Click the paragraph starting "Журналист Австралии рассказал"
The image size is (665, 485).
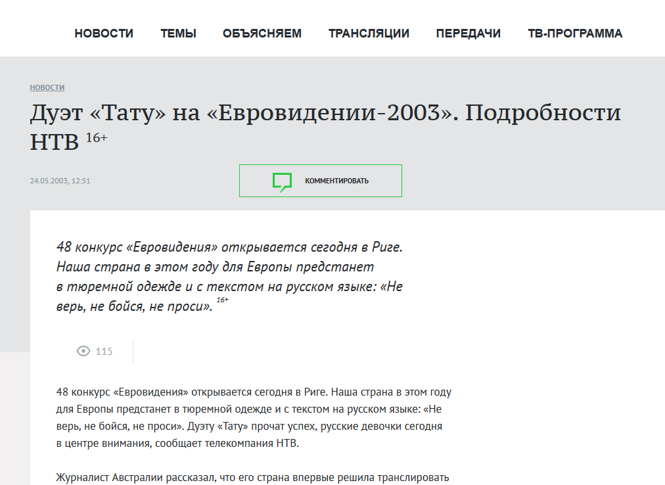[252, 478]
